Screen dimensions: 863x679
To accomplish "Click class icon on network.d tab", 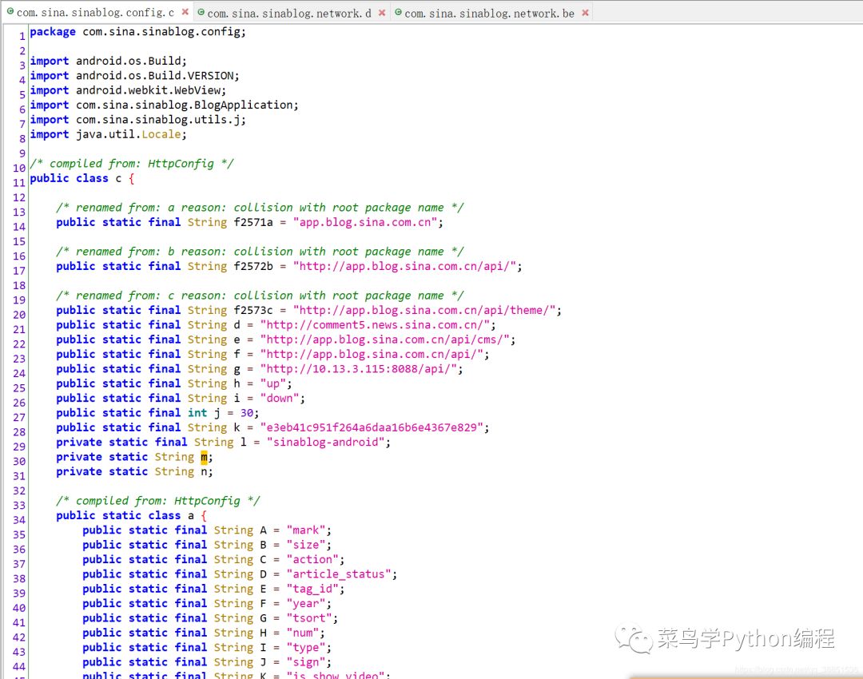I will point(201,12).
